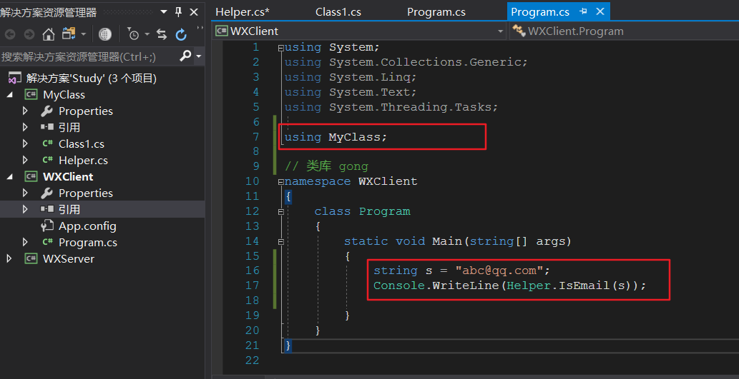This screenshot has width=739, height=379.
Task: Select App.config in the Solution Explorer
Action: (87, 226)
